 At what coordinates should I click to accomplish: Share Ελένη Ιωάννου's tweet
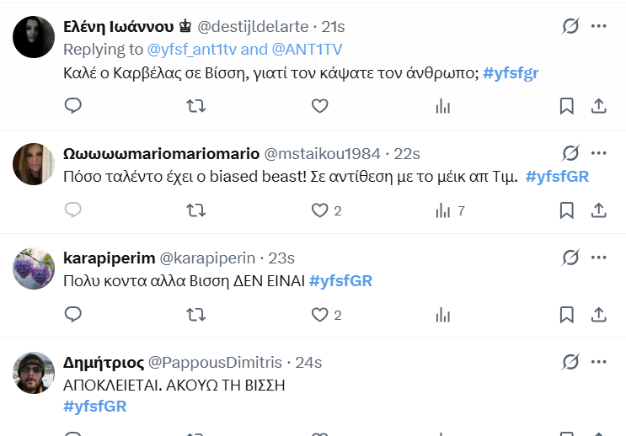coord(598,106)
